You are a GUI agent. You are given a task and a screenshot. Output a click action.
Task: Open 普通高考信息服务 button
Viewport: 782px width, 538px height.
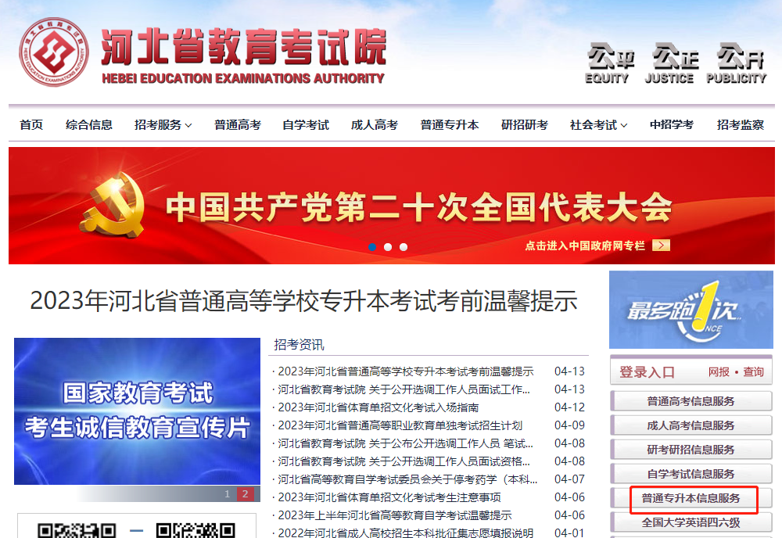(x=691, y=401)
